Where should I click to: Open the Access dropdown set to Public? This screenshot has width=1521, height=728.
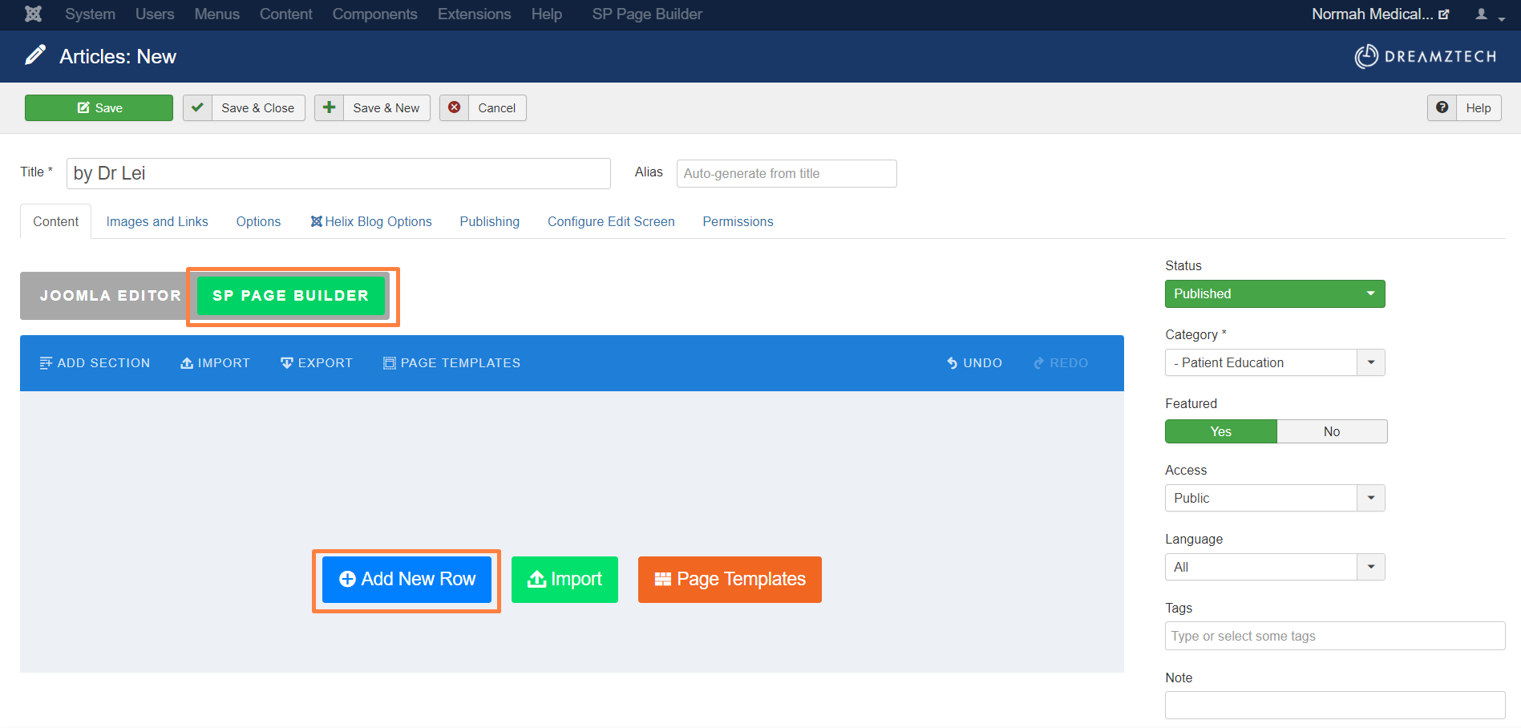pos(1275,498)
